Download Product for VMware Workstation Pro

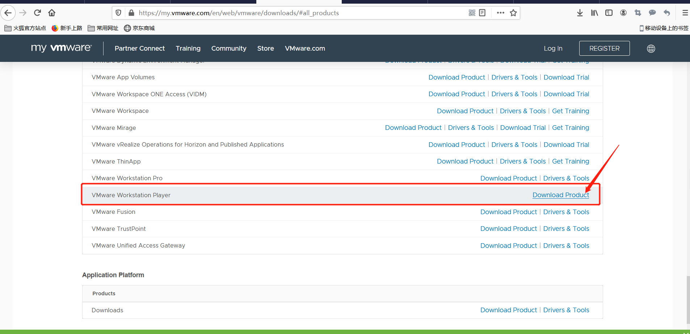point(509,178)
